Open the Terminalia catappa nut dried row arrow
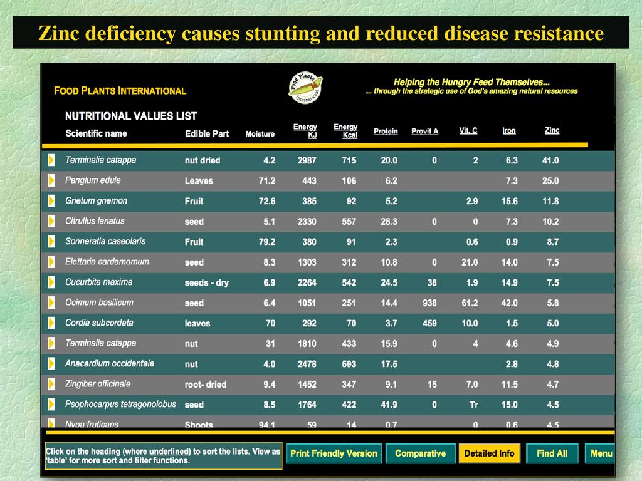642x481 pixels. (x=50, y=160)
